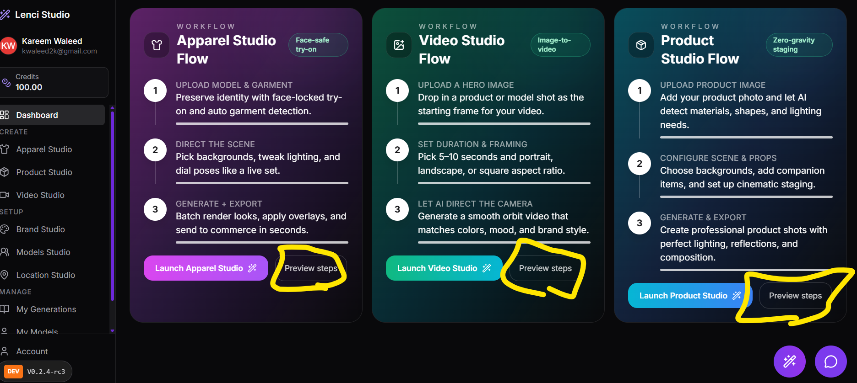Image resolution: width=857 pixels, height=383 pixels.
Task: Click the credits coin icon
Action: point(6,82)
